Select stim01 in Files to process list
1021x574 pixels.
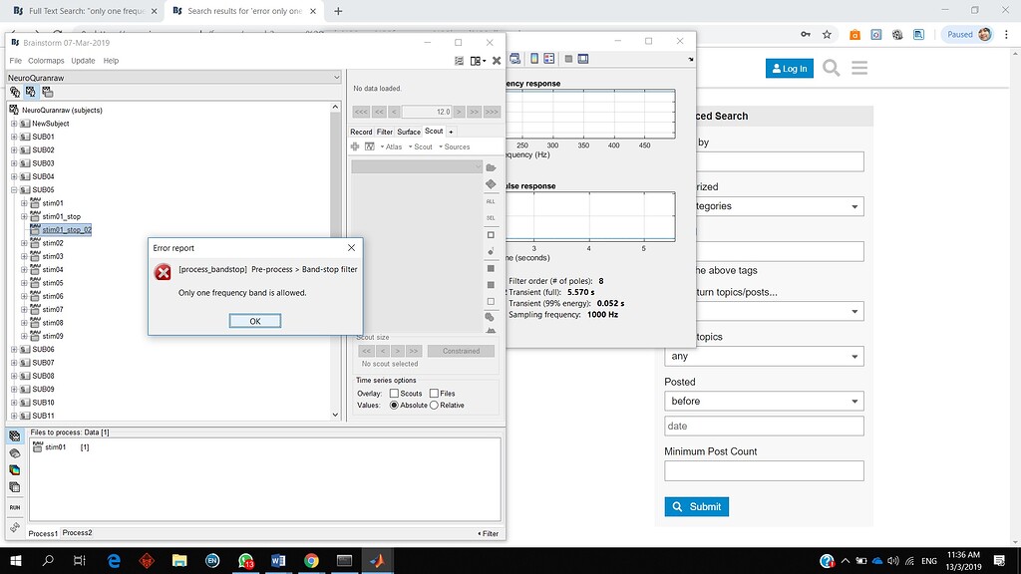tap(54, 447)
